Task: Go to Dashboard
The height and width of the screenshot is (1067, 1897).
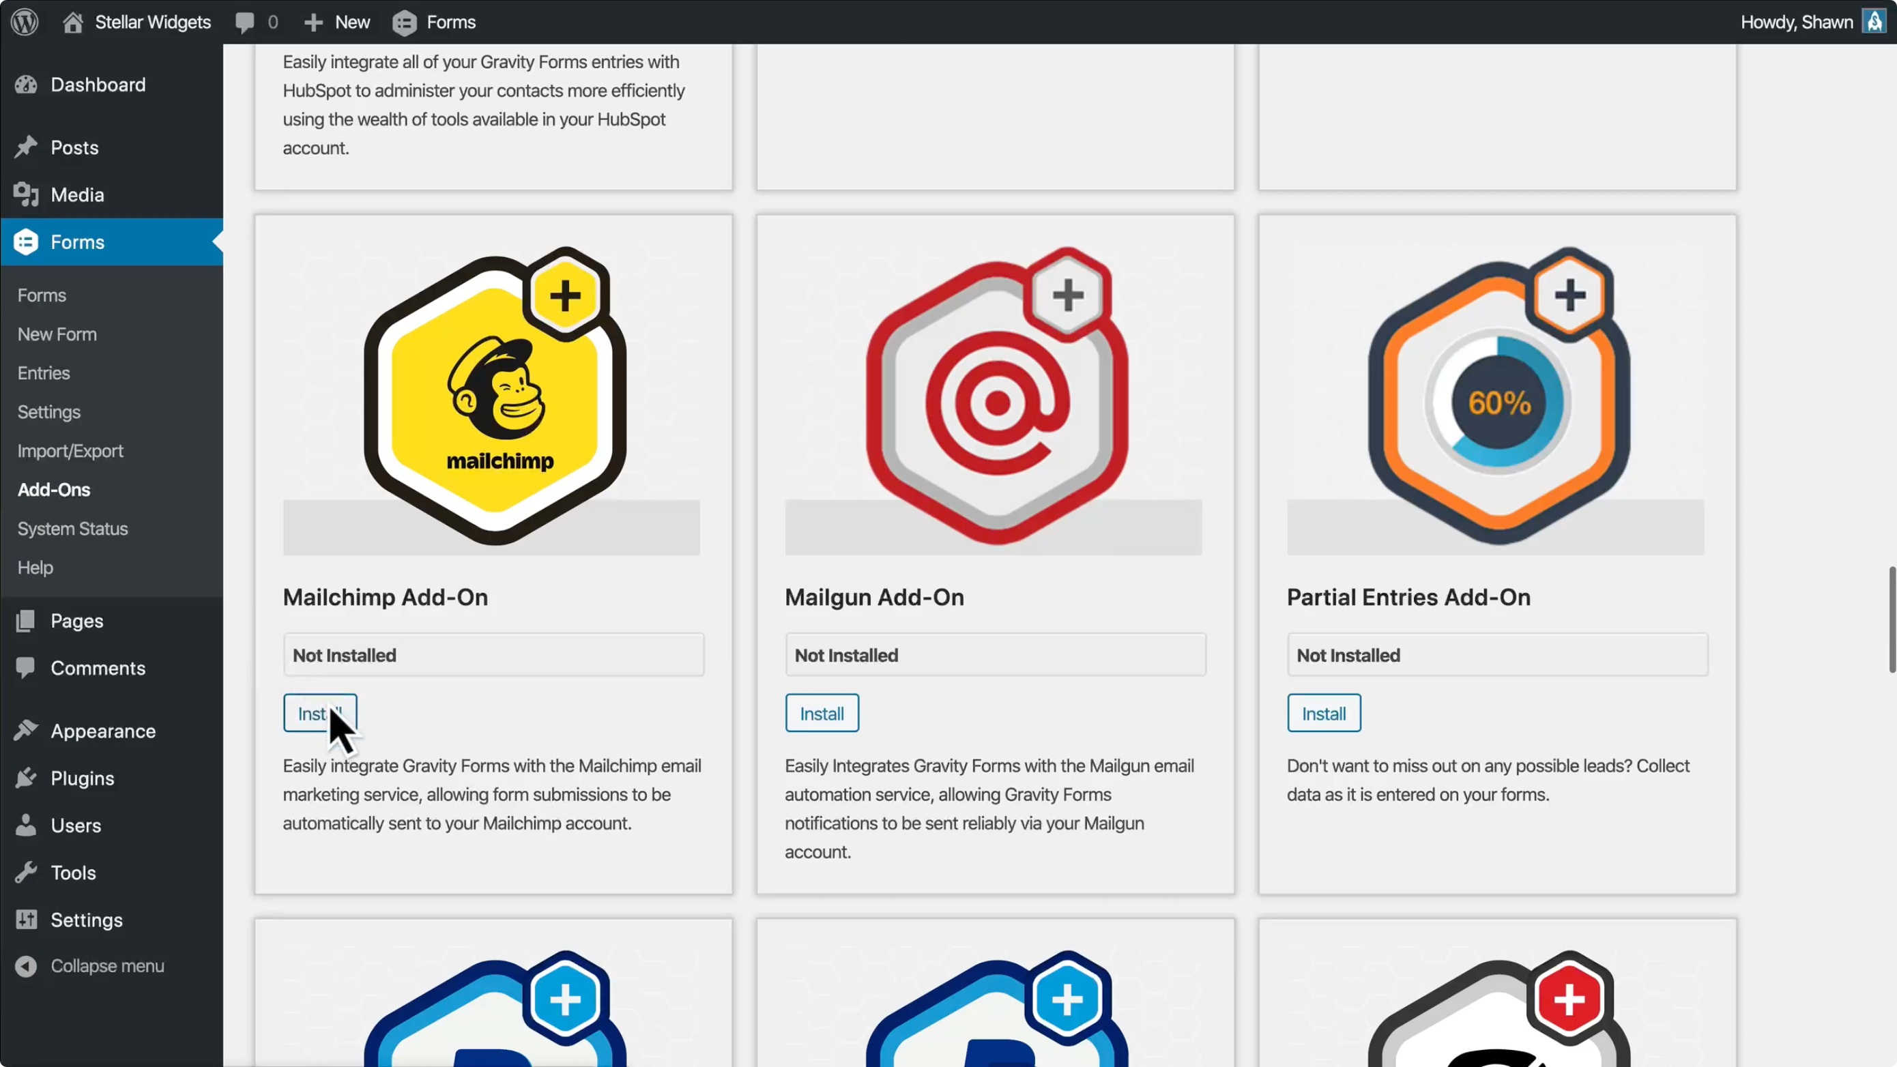Action: click(98, 85)
